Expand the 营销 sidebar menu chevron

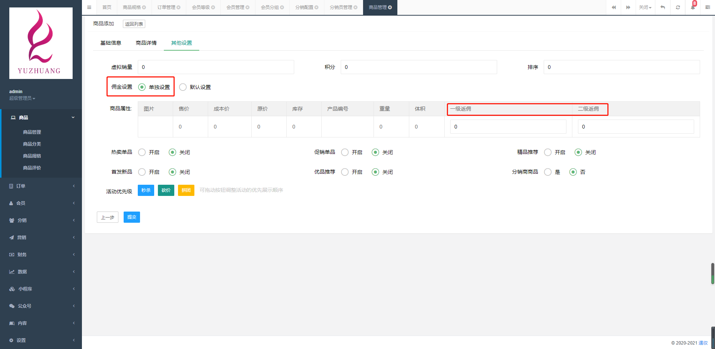[x=74, y=237]
